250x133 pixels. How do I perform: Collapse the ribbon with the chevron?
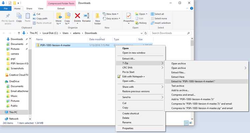click(187, 8)
